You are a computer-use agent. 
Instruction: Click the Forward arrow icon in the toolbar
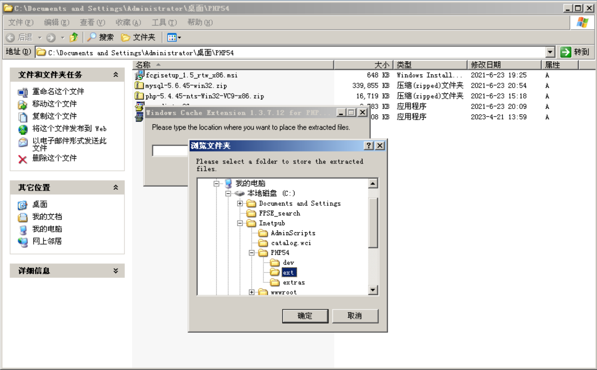(x=51, y=38)
